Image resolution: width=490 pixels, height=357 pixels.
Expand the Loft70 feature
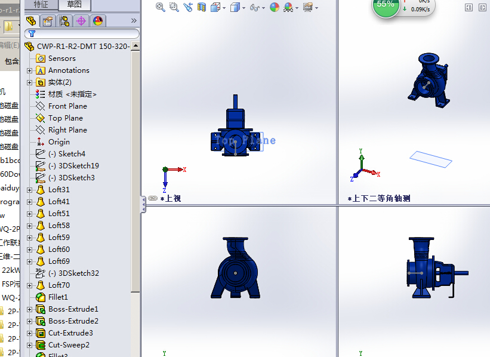pyautogui.click(x=29, y=285)
